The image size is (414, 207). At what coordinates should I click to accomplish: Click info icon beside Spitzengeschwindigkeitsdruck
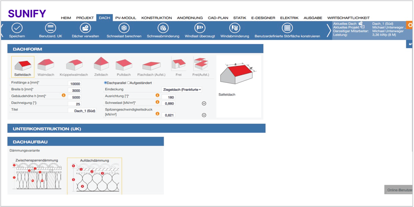point(157,114)
